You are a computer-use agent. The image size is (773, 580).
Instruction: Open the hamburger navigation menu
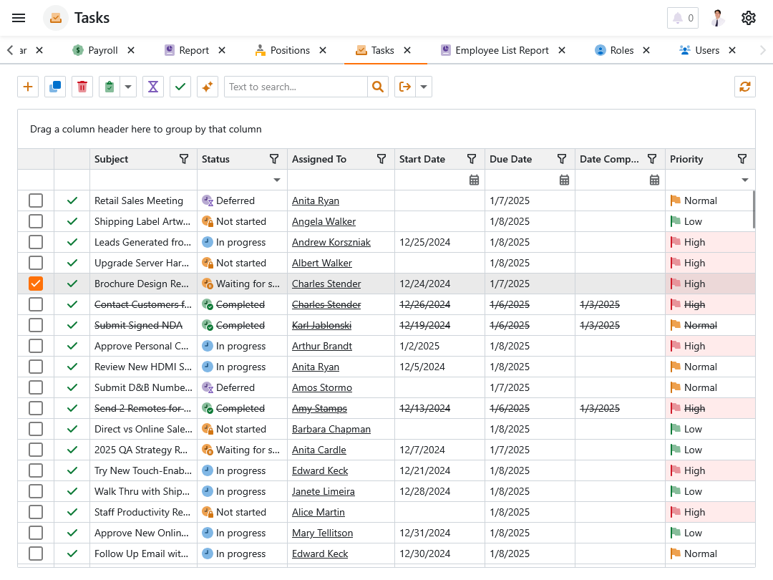click(x=19, y=18)
